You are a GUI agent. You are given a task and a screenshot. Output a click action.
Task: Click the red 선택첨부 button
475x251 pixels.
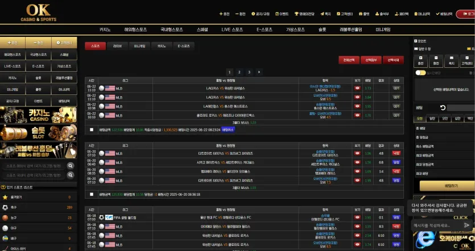[371, 60]
